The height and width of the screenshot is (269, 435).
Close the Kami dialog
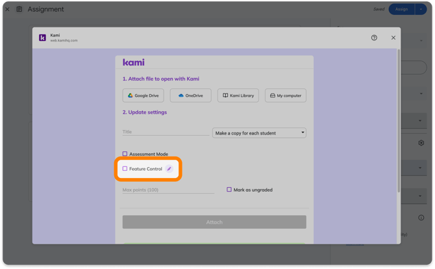[x=393, y=38]
